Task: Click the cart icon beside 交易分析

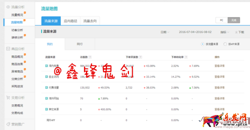Action: tap(8, 98)
